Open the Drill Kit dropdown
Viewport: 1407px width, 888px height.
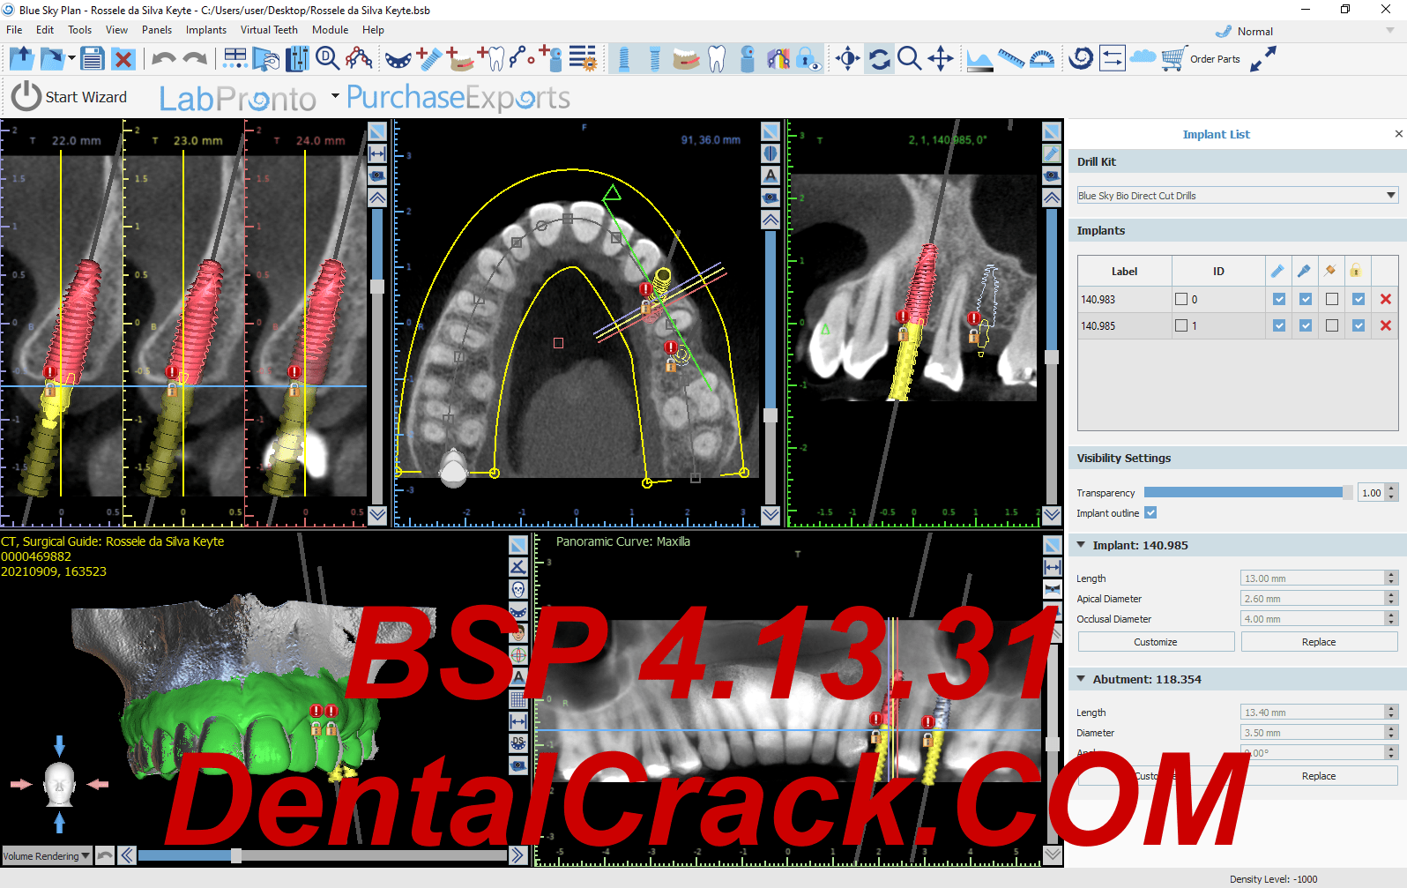(1238, 195)
